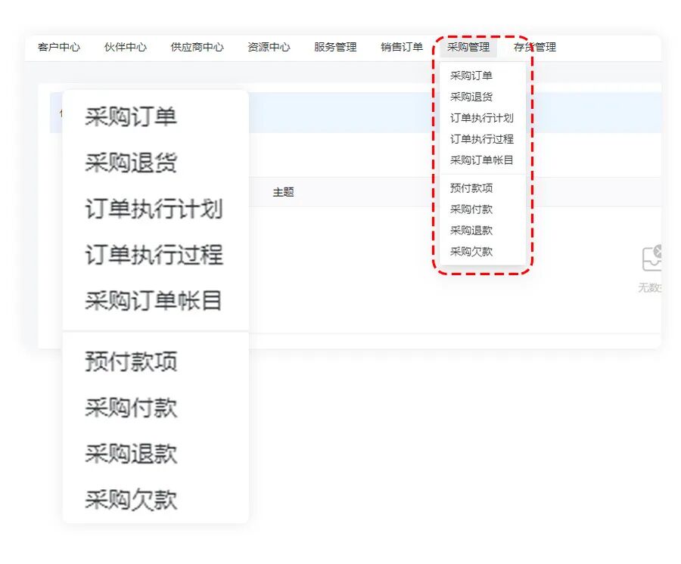Open the 伙伴中心 navigation menu
This screenshot has height=564, width=681.
pos(123,47)
